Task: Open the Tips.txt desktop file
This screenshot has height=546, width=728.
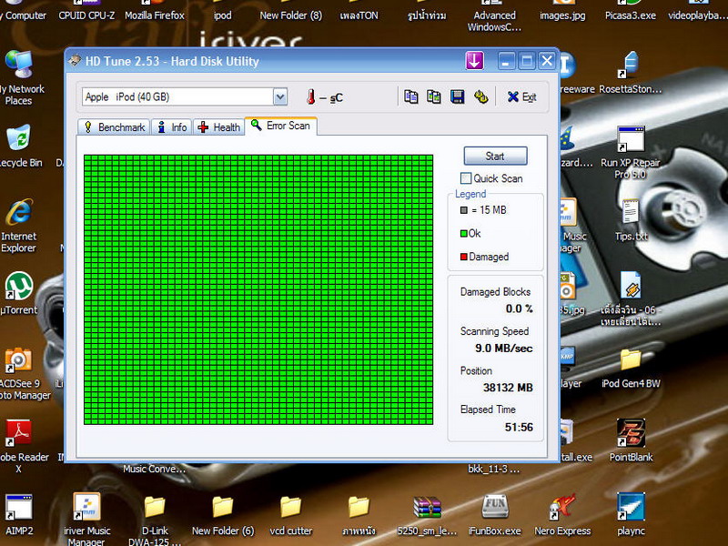Action: 631,212
